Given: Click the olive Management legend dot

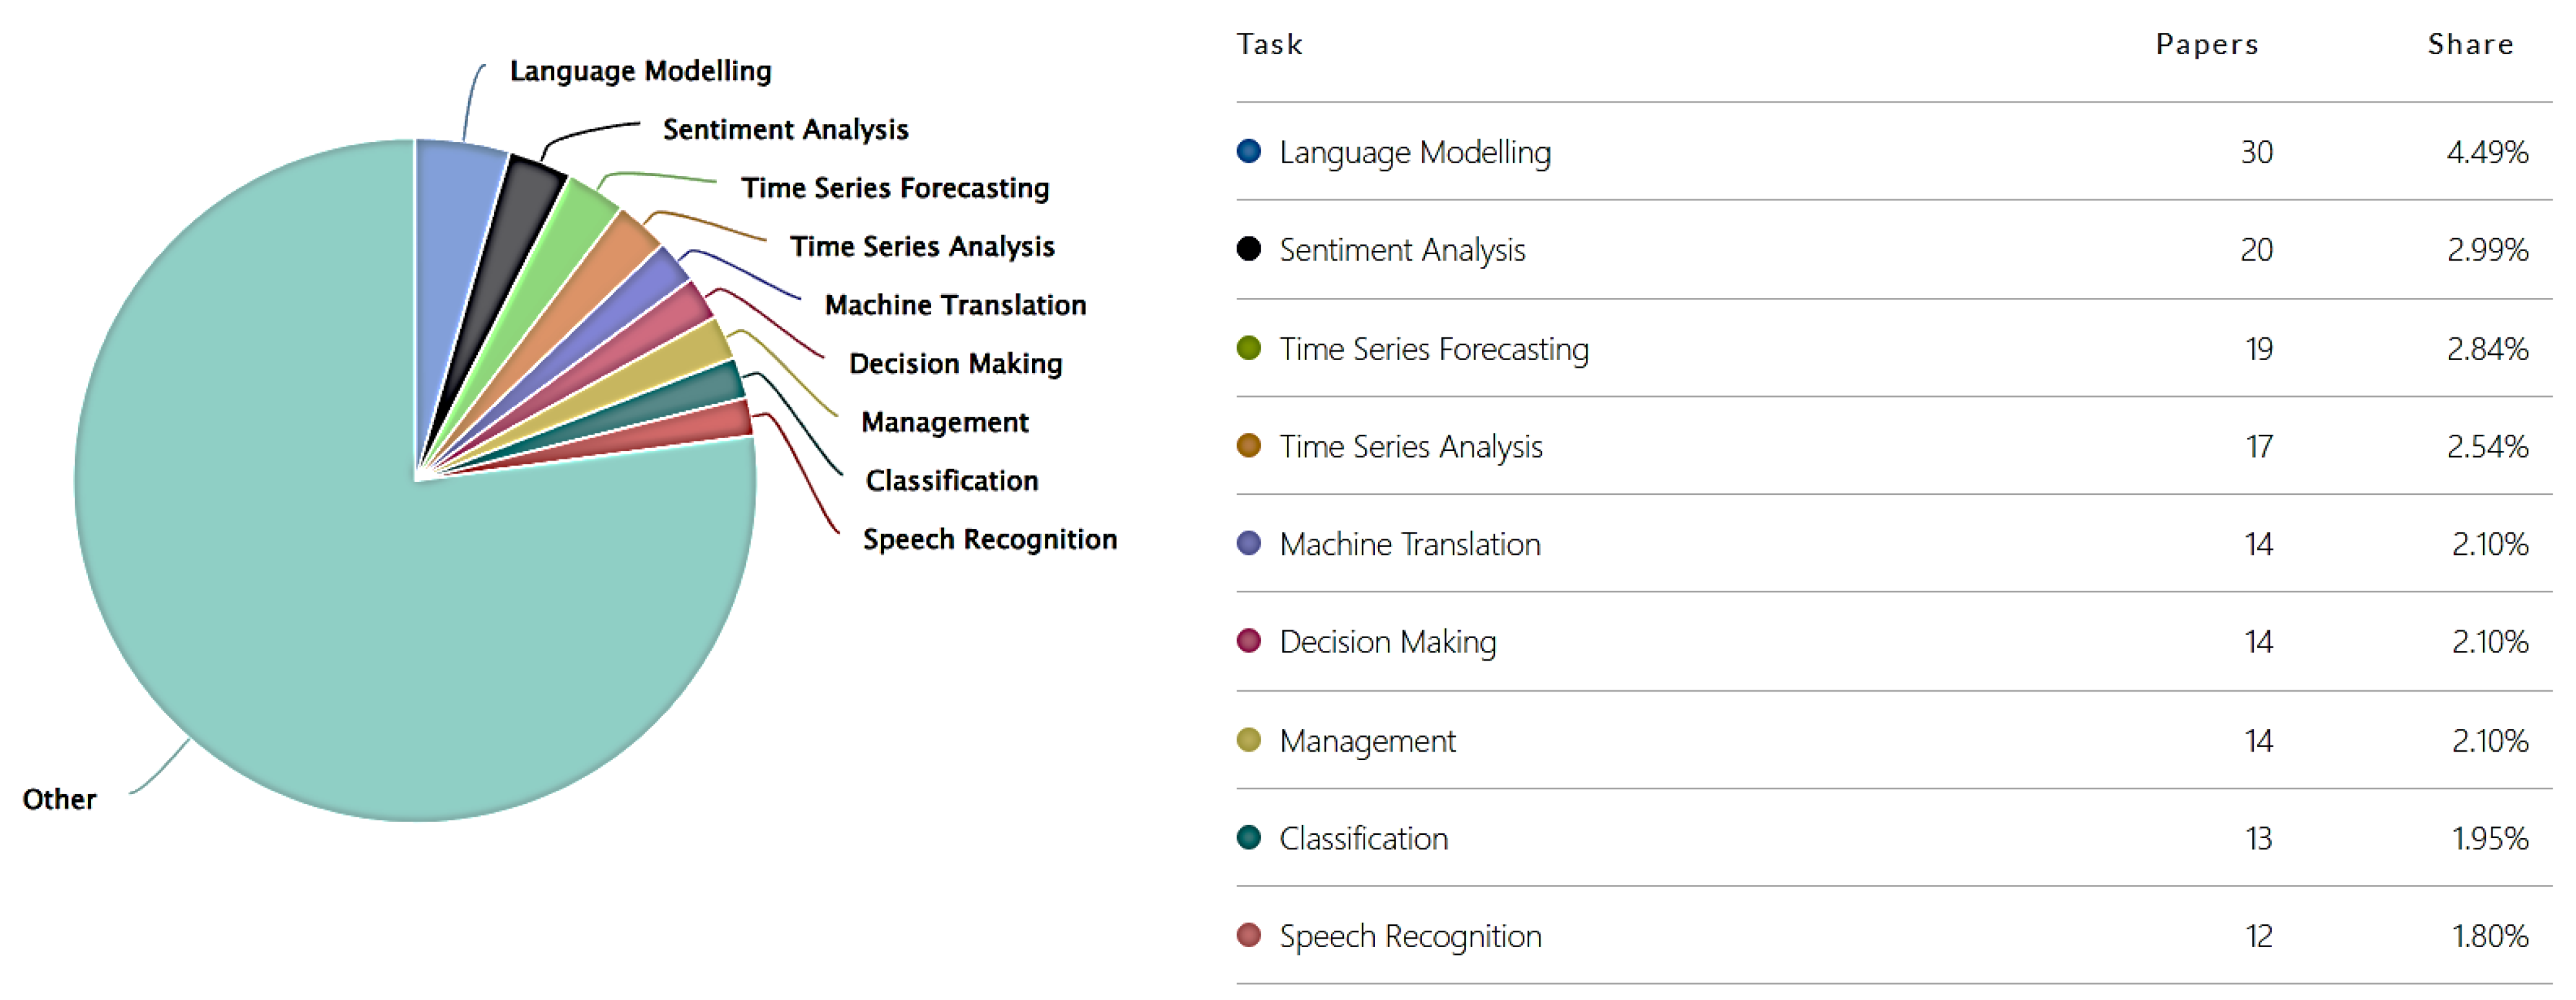Looking at the screenshot, I should click(1248, 740).
